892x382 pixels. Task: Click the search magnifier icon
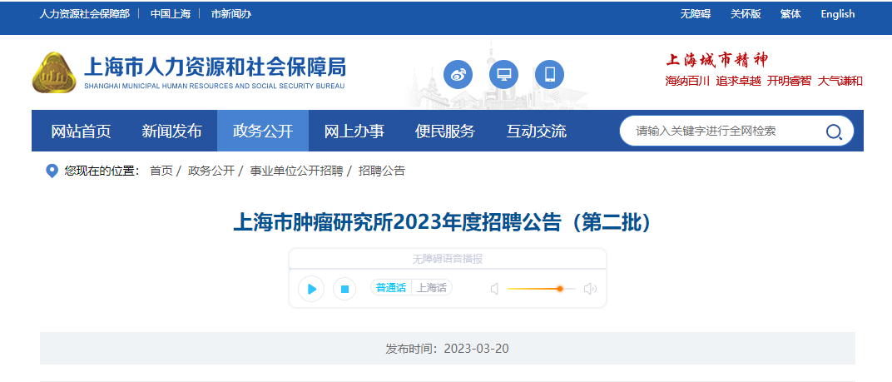click(834, 132)
